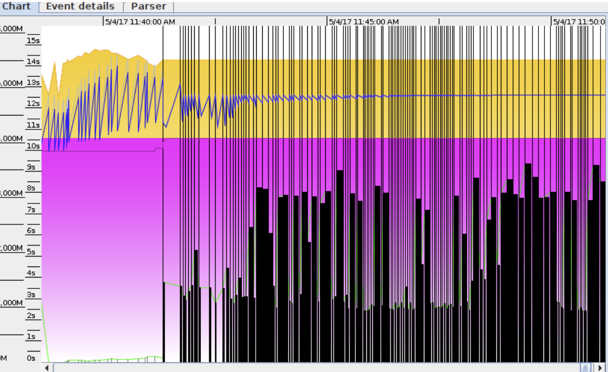This screenshot has height=372, width=608.
Task: Switch to the Chart tab
Action: (x=17, y=6)
